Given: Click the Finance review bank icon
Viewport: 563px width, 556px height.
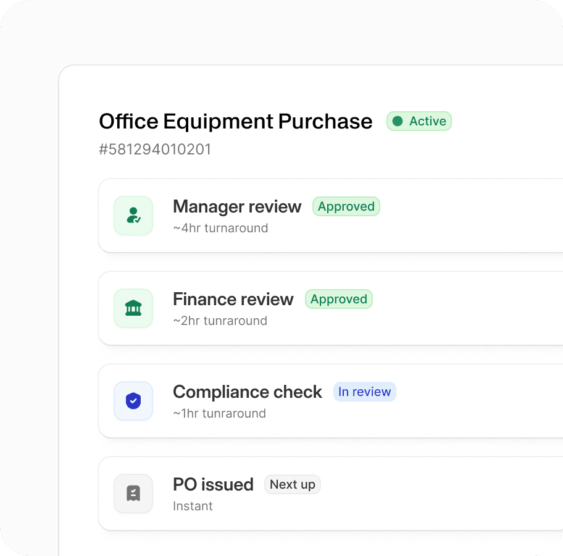Looking at the screenshot, I should [x=133, y=308].
